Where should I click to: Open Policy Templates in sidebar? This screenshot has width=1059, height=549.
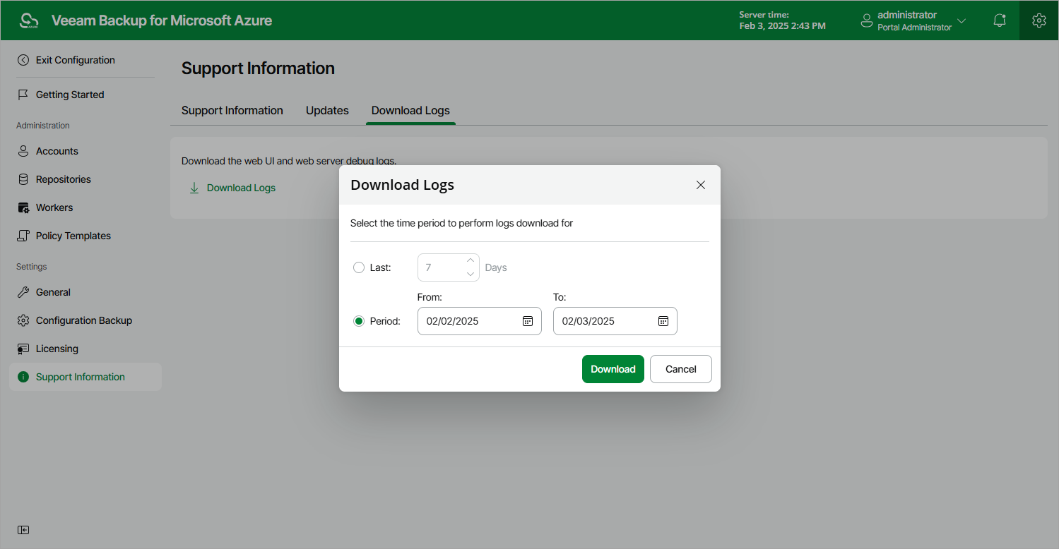point(73,236)
